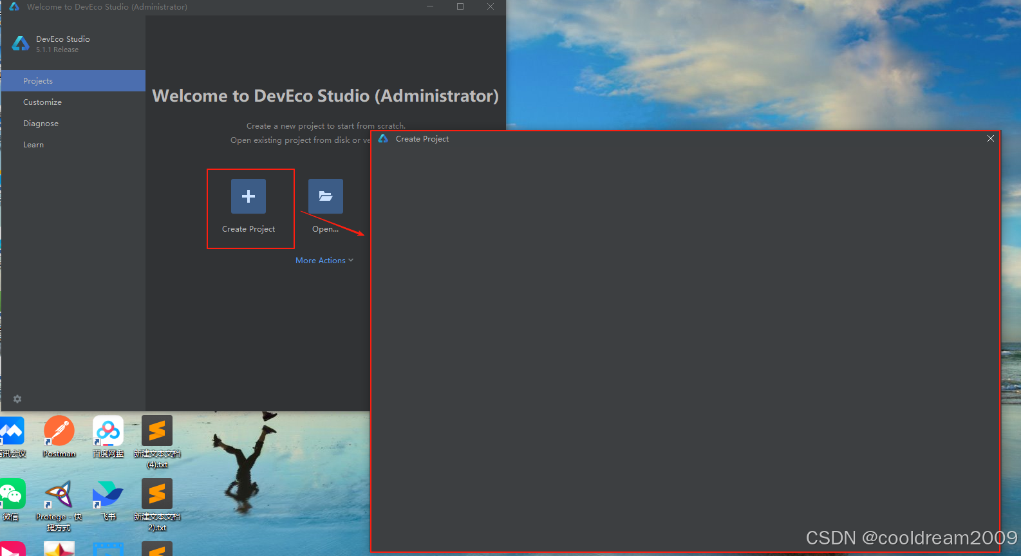Switch to the Customize section
The width and height of the screenshot is (1021, 556).
(x=73, y=102)
